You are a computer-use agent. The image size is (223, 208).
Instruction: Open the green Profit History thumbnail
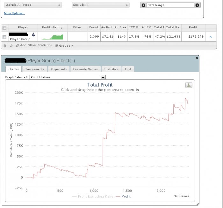click(x=53, y=37)
